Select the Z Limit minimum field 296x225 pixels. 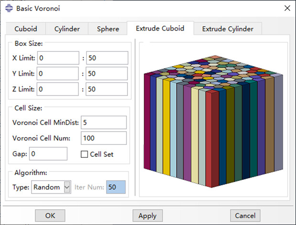click(x=58, y=89)
